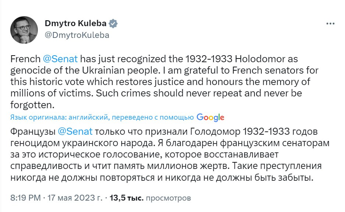Open the @DmytroKuleba handle link
The image size is (345, 212).
pyautogui.click(x=77, y=35)
